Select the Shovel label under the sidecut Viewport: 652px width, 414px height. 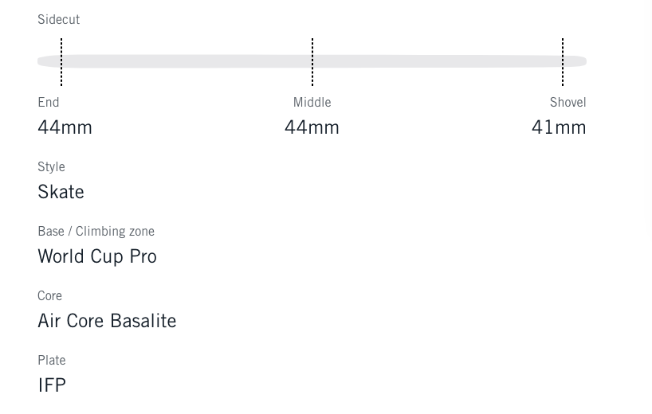point(568,102)
